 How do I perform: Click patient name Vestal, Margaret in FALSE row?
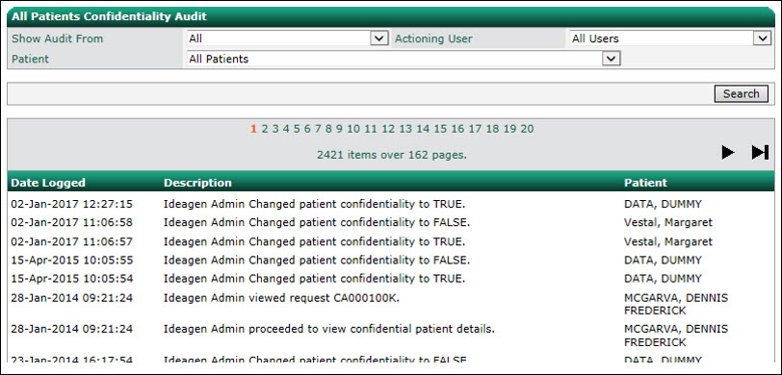[668, 223]
